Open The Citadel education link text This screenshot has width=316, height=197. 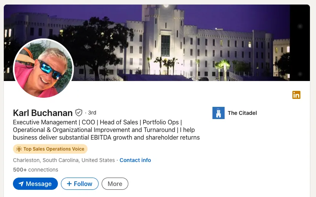[242, 113]
